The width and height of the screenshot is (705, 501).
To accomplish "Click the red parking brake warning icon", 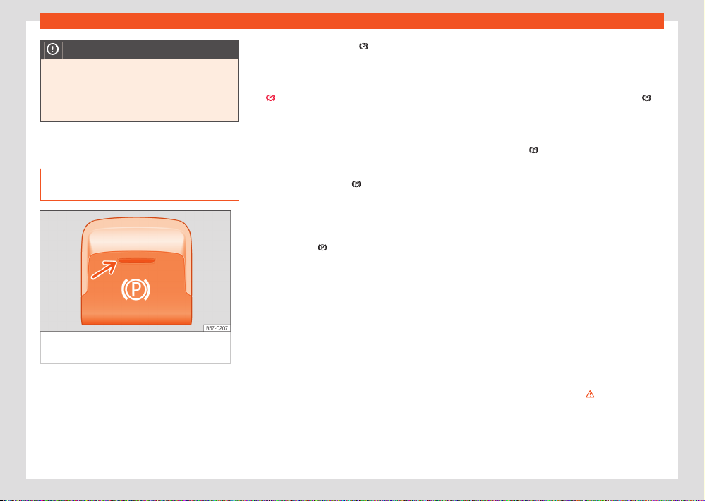I will (270, 98).
